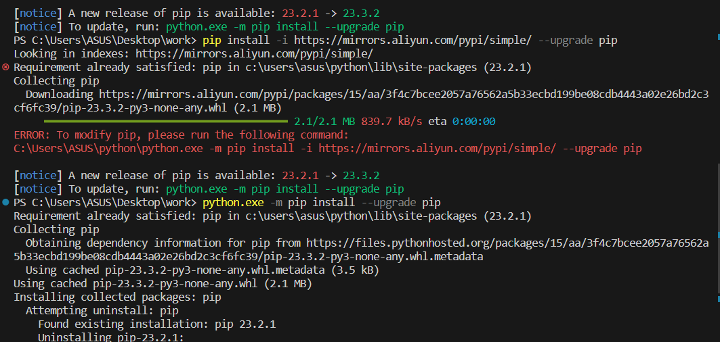Click the site-packages path on the error-marked line
This screenshot has height=342, width=720.
click(361, 68)
